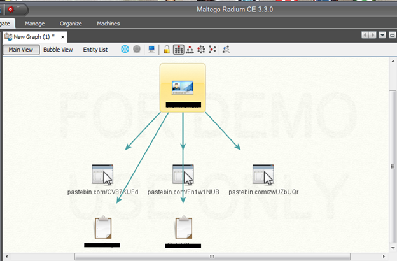
Task: Select the pastebin.com/Fn1w1NUB website icon
Action: [183, 174]
